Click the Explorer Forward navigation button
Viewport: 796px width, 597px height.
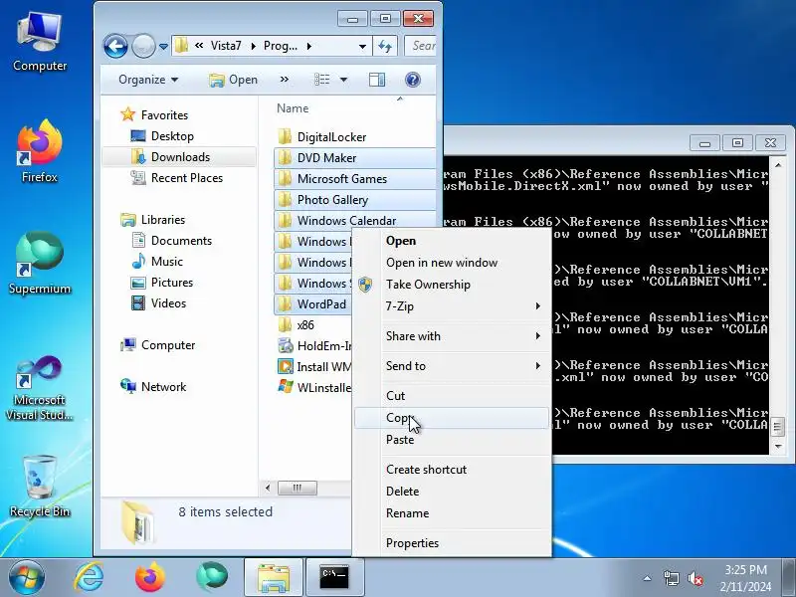(x=143, y=47)
